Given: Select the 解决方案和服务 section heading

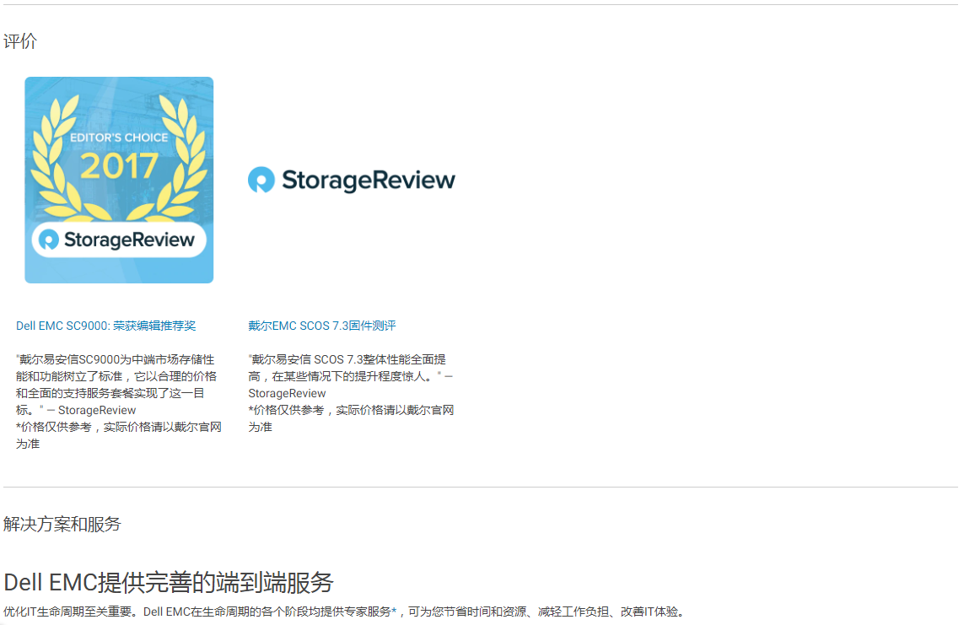Looking at the screenshot, I should click(62, 525).
